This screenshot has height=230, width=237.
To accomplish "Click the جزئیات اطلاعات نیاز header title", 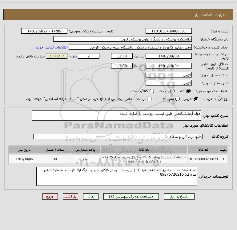I will point(210,15).
